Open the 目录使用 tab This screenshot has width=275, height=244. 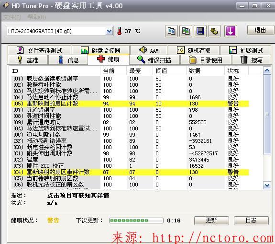point(206,60)
